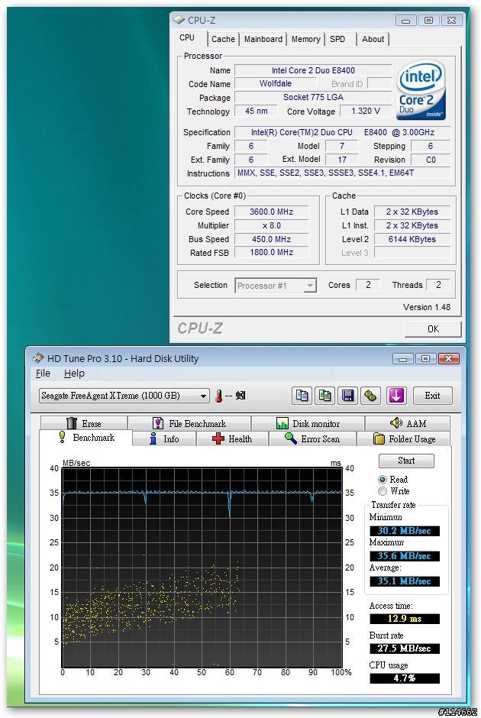Click the Specification E8400 @ 3.00GHz field
The width and height of the screenshot is (481, 718).
click(x=342, y=132)
